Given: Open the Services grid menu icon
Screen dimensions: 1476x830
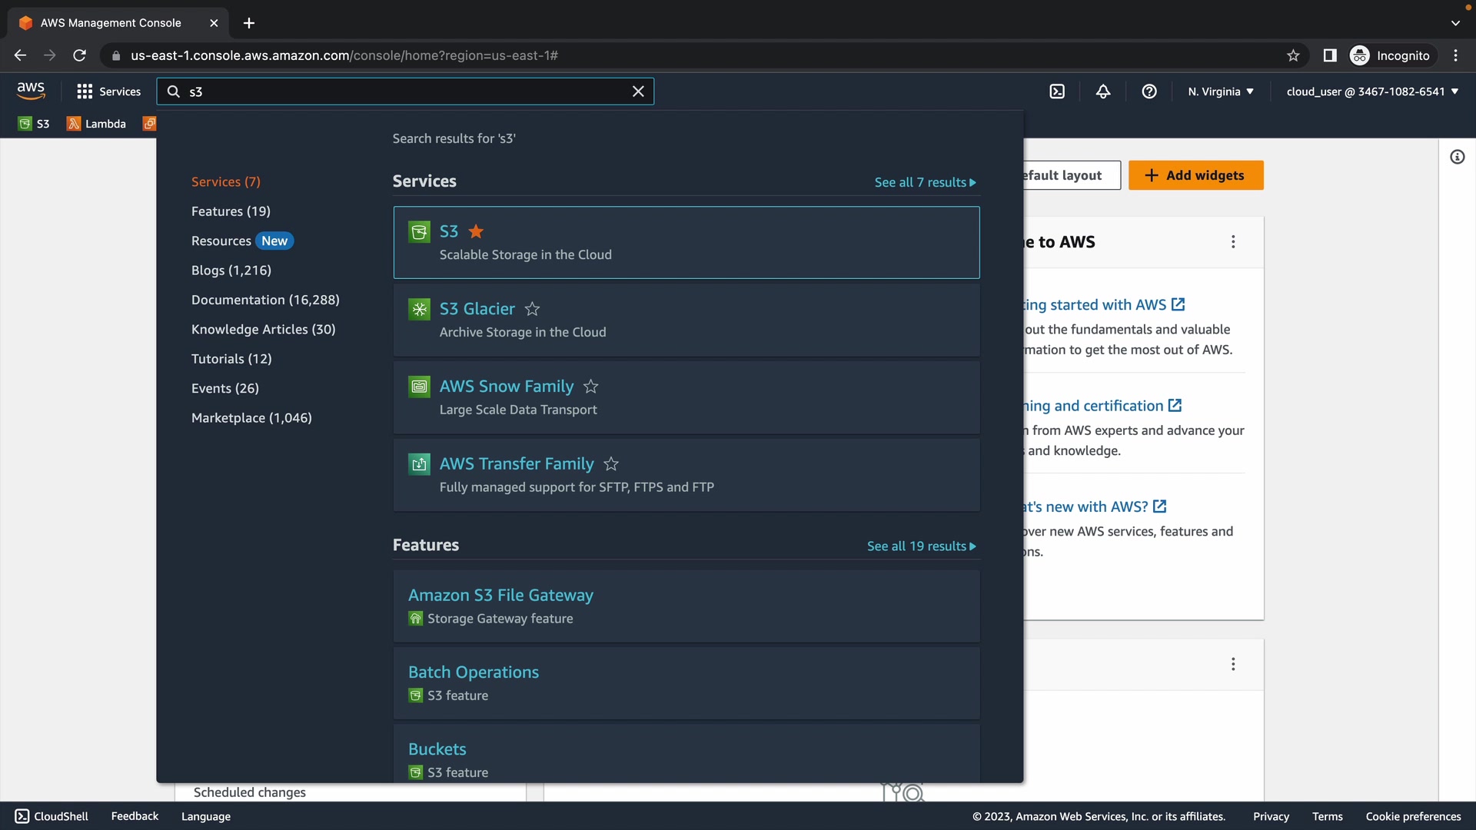Looking at the screenshot, I should tap(85, 91).
